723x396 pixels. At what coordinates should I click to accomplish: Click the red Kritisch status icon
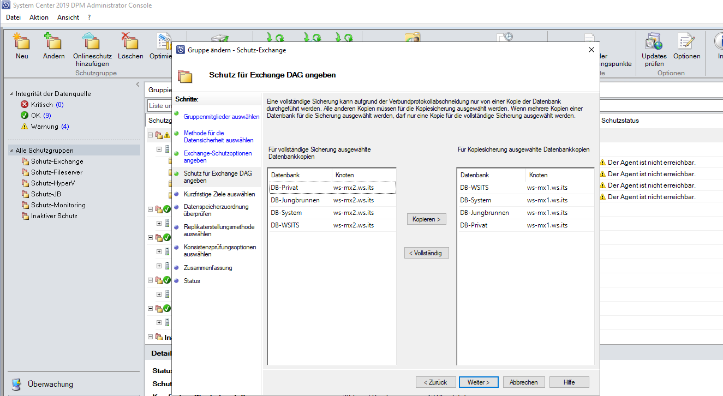(x=25, y=105)
